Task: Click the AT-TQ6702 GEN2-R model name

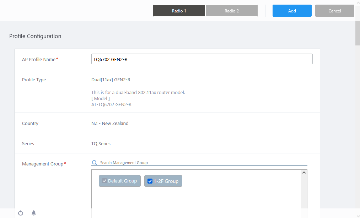Action: 111,104
